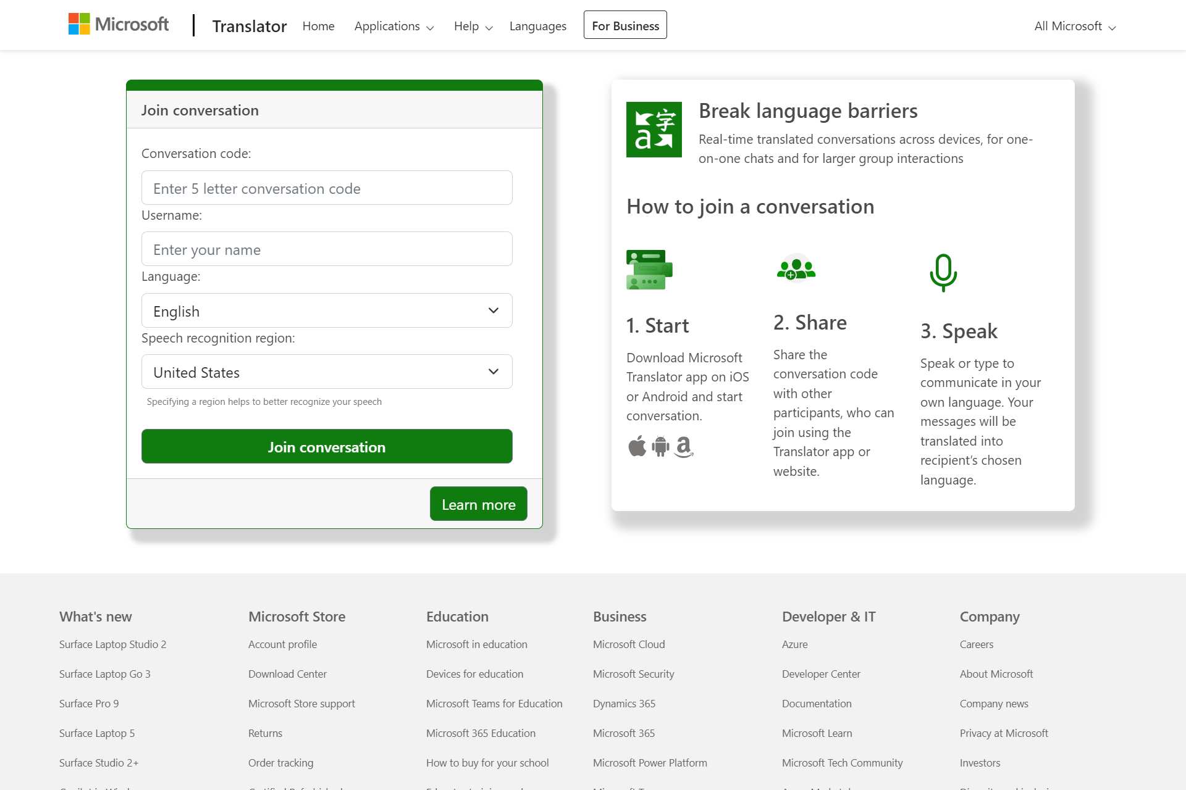Click the Amazon store icon

point(684,446)
